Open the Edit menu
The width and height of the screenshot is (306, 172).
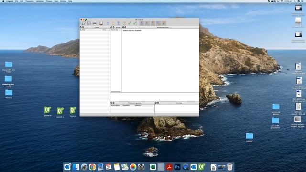22,1
